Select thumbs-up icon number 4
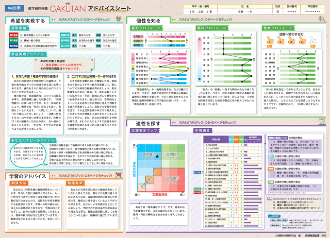This screenshot has width=330, height=238. point(302,41)
